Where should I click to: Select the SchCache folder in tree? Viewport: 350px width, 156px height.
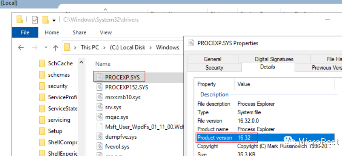60,64
